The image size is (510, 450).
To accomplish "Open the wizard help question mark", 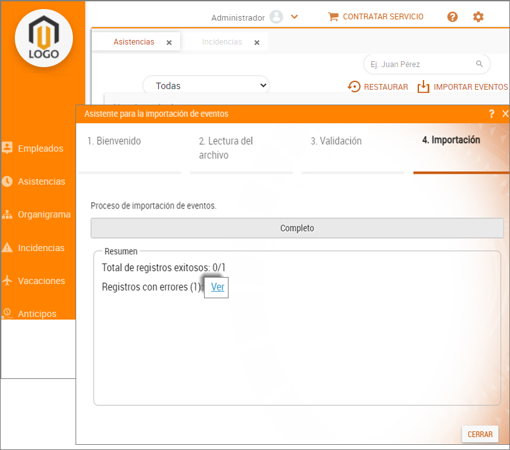I will [492, 114].
